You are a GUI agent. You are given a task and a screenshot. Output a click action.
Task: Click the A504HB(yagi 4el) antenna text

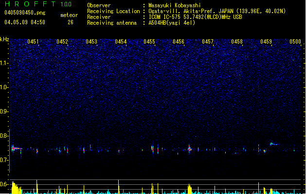(x=172, y=23)
